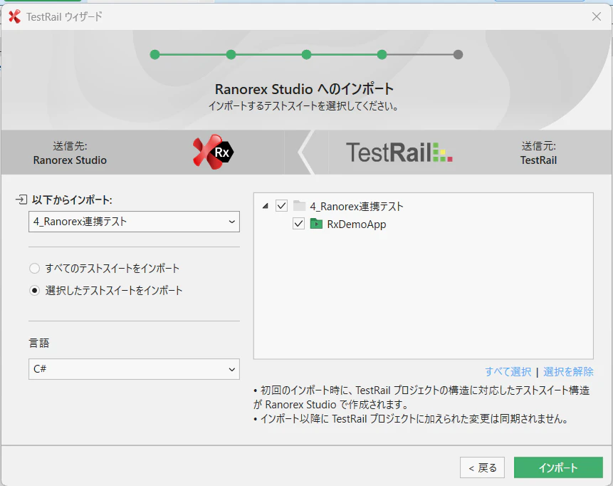This screenshot has height=486, width=613.
Task: Click the 選択を解除 link
Action: [568, 372]
